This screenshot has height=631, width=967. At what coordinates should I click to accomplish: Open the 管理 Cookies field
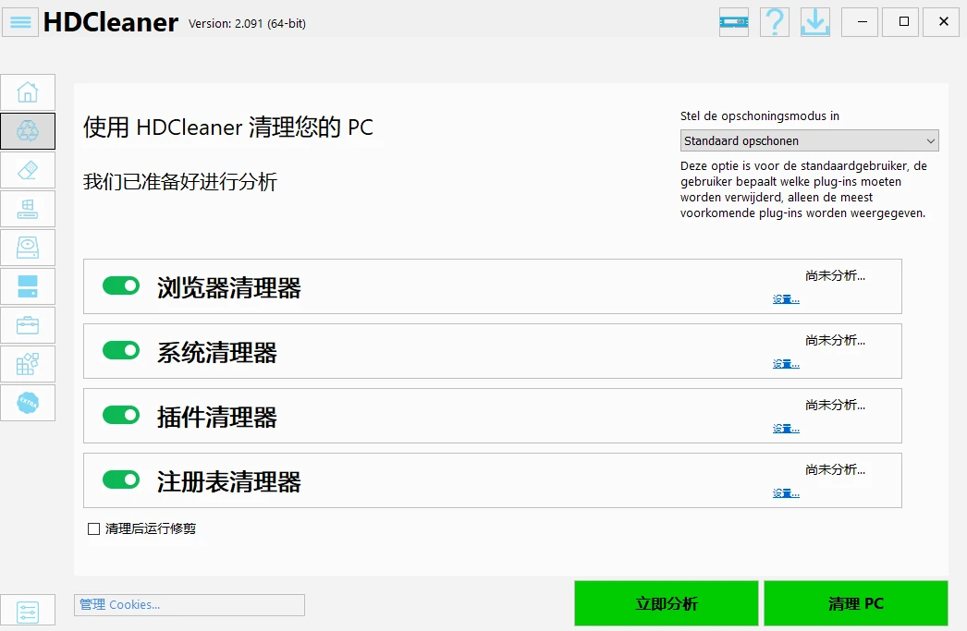pyautogui.click(x=189, y=604)
